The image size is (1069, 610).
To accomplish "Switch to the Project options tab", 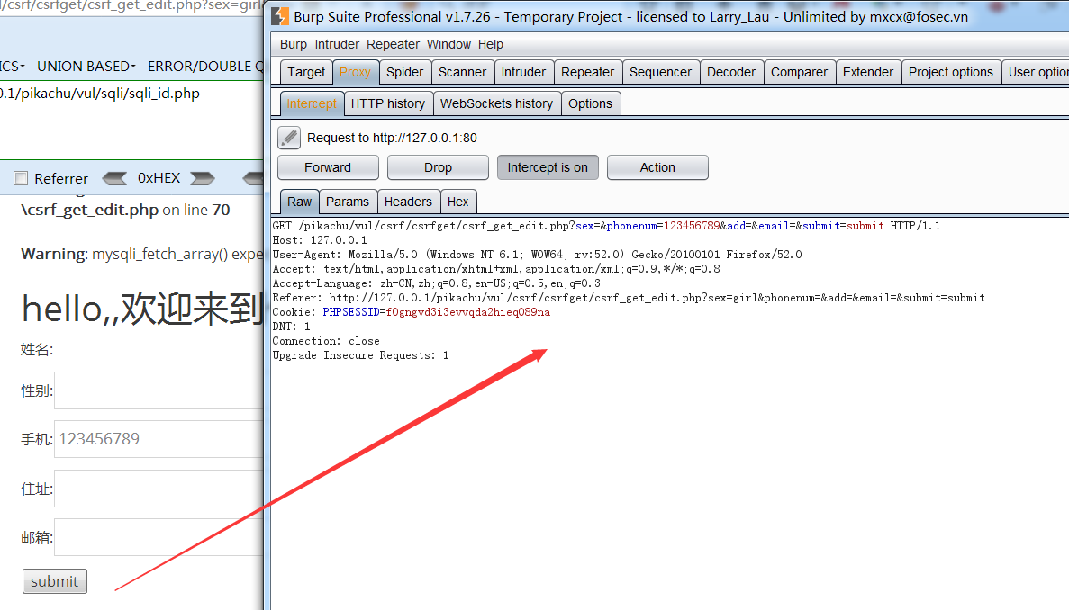I will point(950,72).
